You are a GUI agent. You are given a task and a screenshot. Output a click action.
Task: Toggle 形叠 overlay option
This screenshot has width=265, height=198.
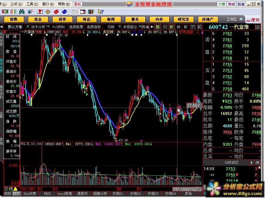coord(146,27)
